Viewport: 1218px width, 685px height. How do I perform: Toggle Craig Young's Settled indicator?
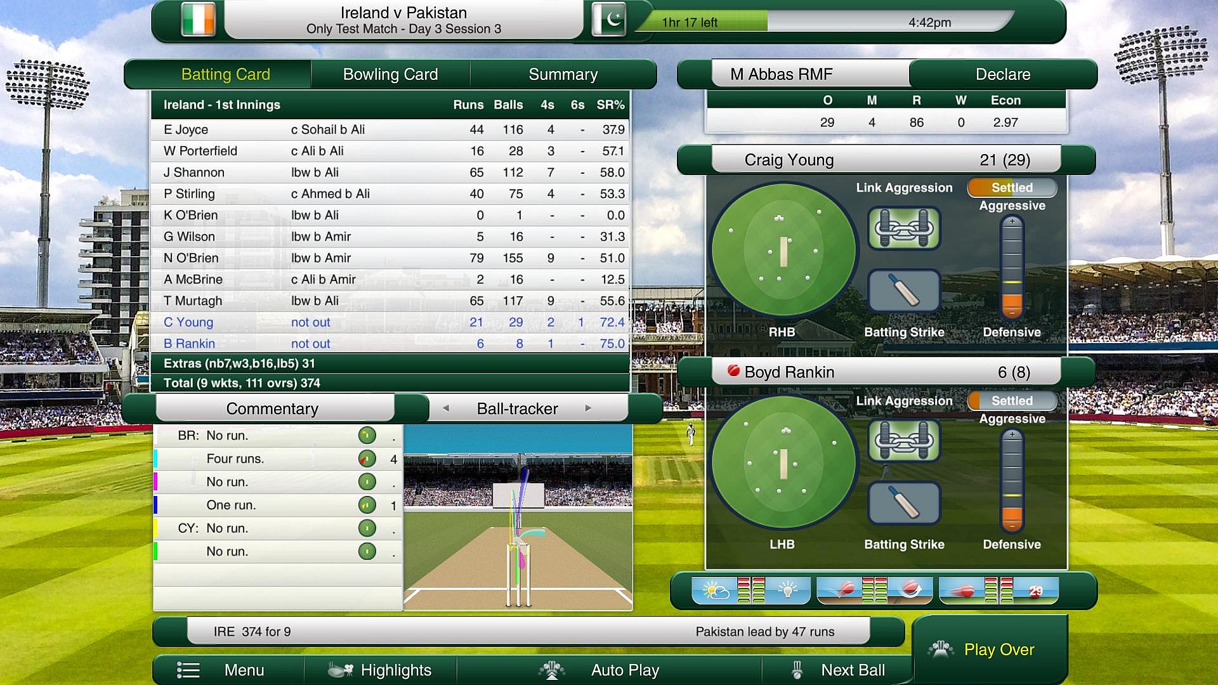(1012, 188)
